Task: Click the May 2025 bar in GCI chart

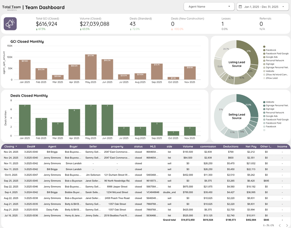Action: point(91,67)
